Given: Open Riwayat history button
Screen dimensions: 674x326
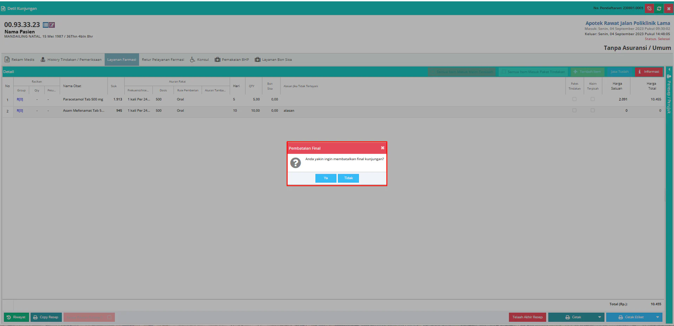Looking at the screenshot, I should [x=17, y=317].
